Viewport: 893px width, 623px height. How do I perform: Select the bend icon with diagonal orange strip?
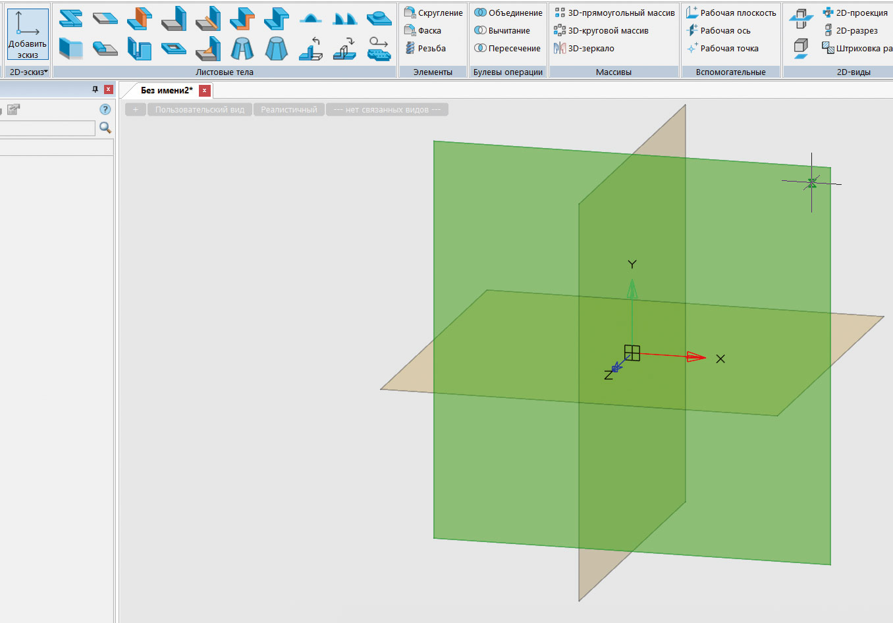[x=207, y=18]
